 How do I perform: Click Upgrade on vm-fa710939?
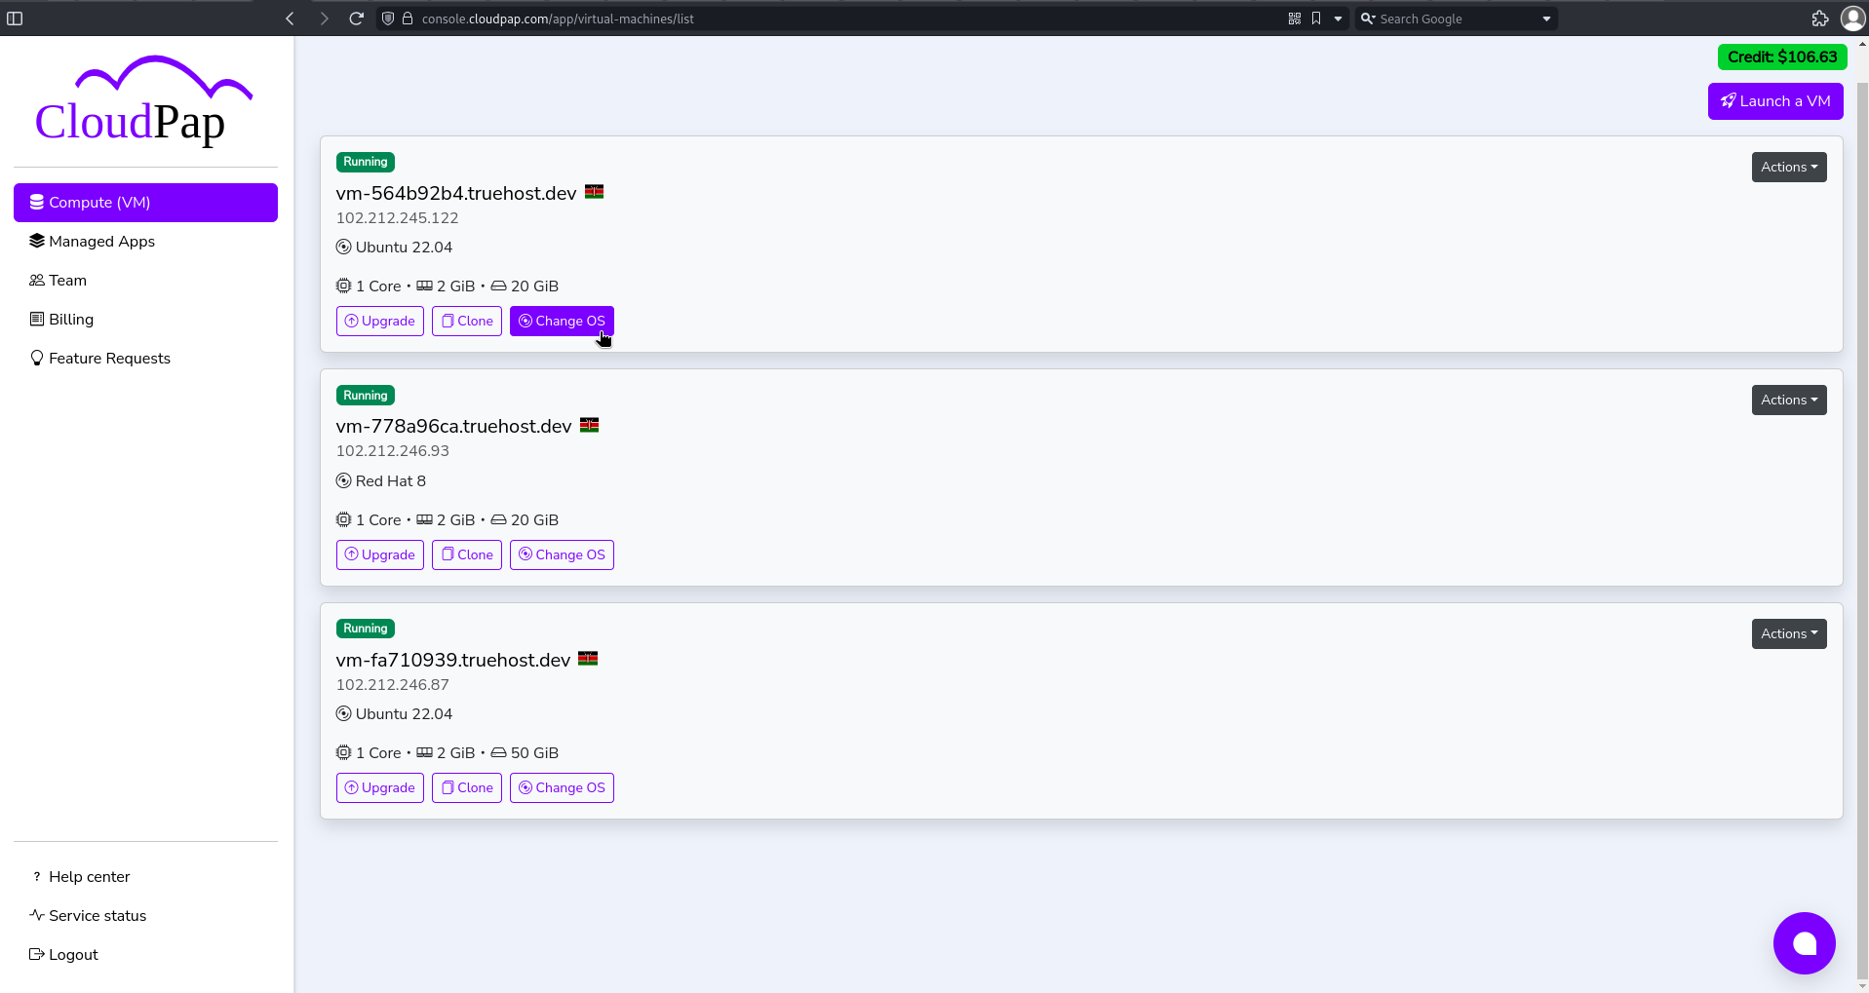pos(379,787)
